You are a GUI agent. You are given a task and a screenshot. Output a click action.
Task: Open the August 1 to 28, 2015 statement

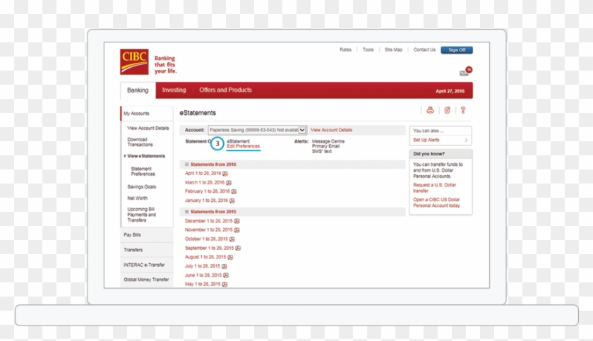pyautogui.click(x=205, y=258)
